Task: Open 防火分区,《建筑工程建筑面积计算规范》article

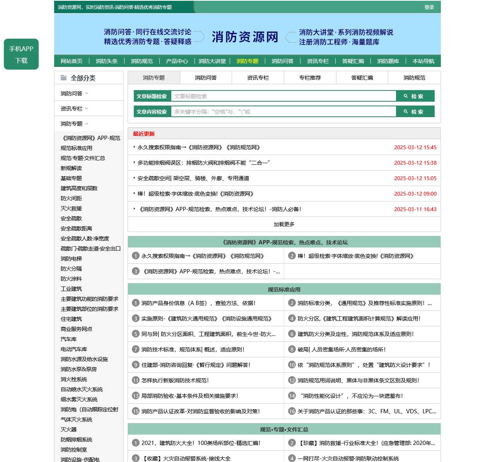Action: (x=359, y=319)
